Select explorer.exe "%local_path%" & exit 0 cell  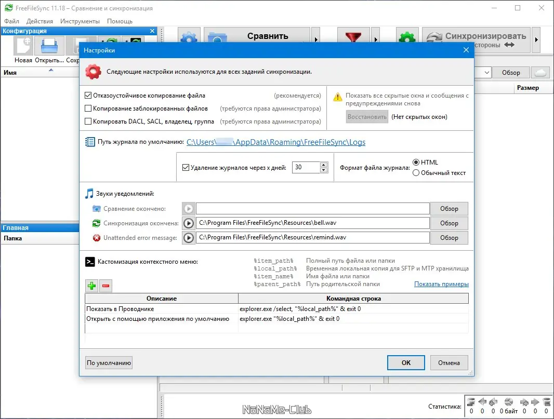coord(353,319)
